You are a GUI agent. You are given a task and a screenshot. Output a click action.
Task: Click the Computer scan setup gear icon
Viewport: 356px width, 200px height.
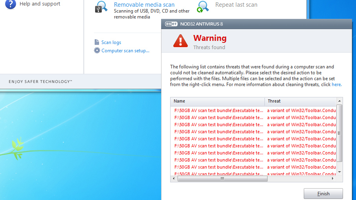click(x=97, y=50)
